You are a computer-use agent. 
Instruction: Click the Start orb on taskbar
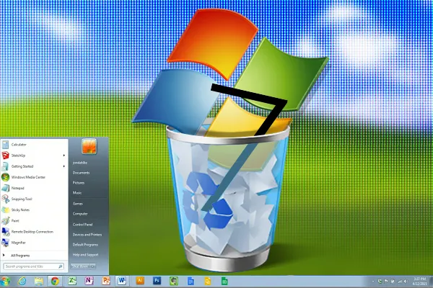(5, 282)
